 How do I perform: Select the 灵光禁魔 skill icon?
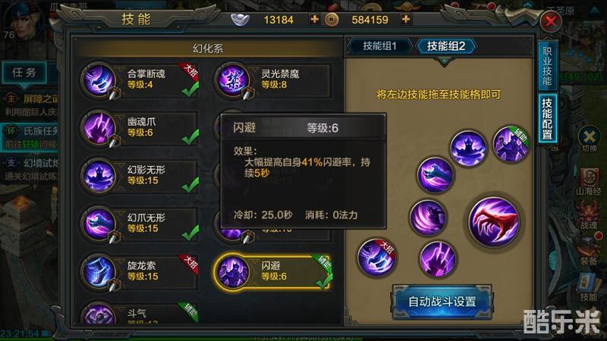coord(232,80)
